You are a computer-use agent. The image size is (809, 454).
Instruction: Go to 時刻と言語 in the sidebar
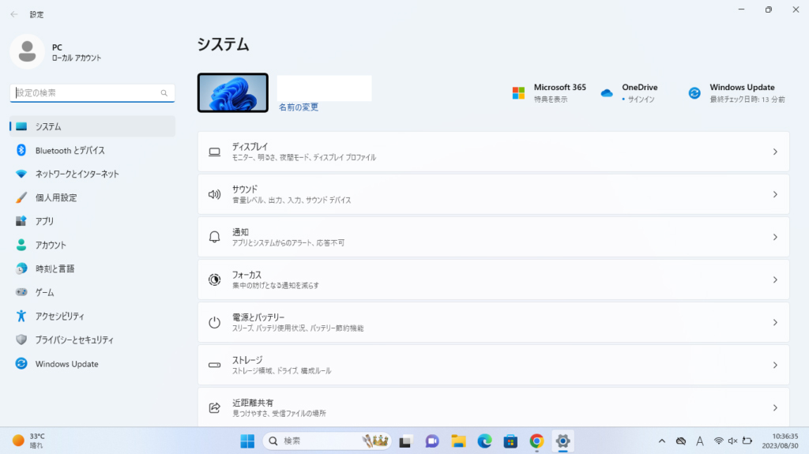[55, 268]
